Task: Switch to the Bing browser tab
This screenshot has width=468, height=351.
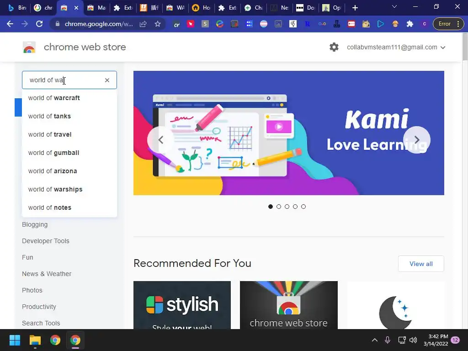Action: pyautogui.click(x=17, y=8)
